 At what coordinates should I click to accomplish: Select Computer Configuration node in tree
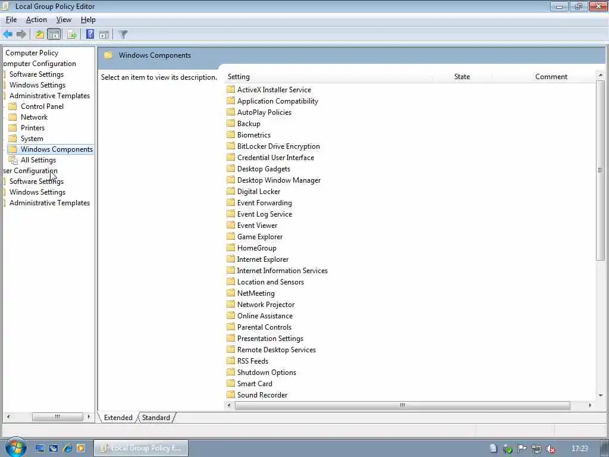(40, 63)
